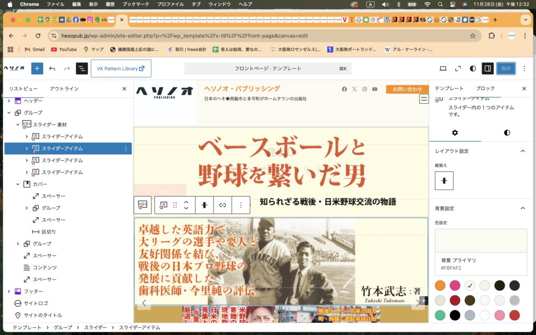Viewport: 536px width, 335px height.
Task: Click the blue block inserter plus button
Action: [37, 69]
